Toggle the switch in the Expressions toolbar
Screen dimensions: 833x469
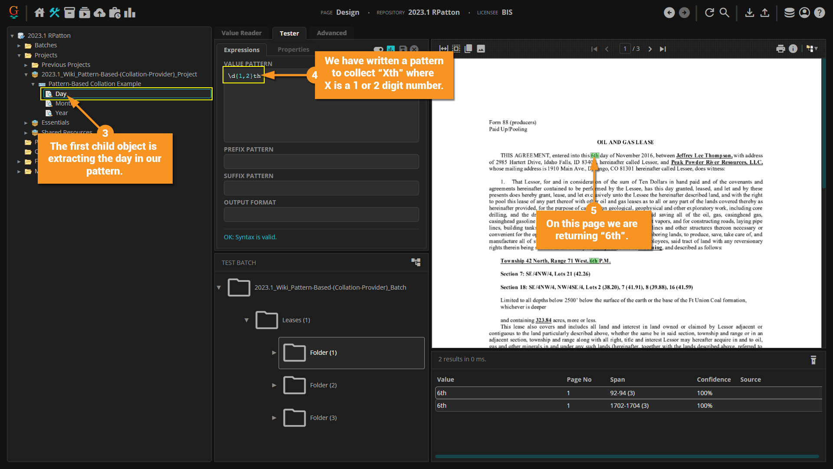point(378,50)
